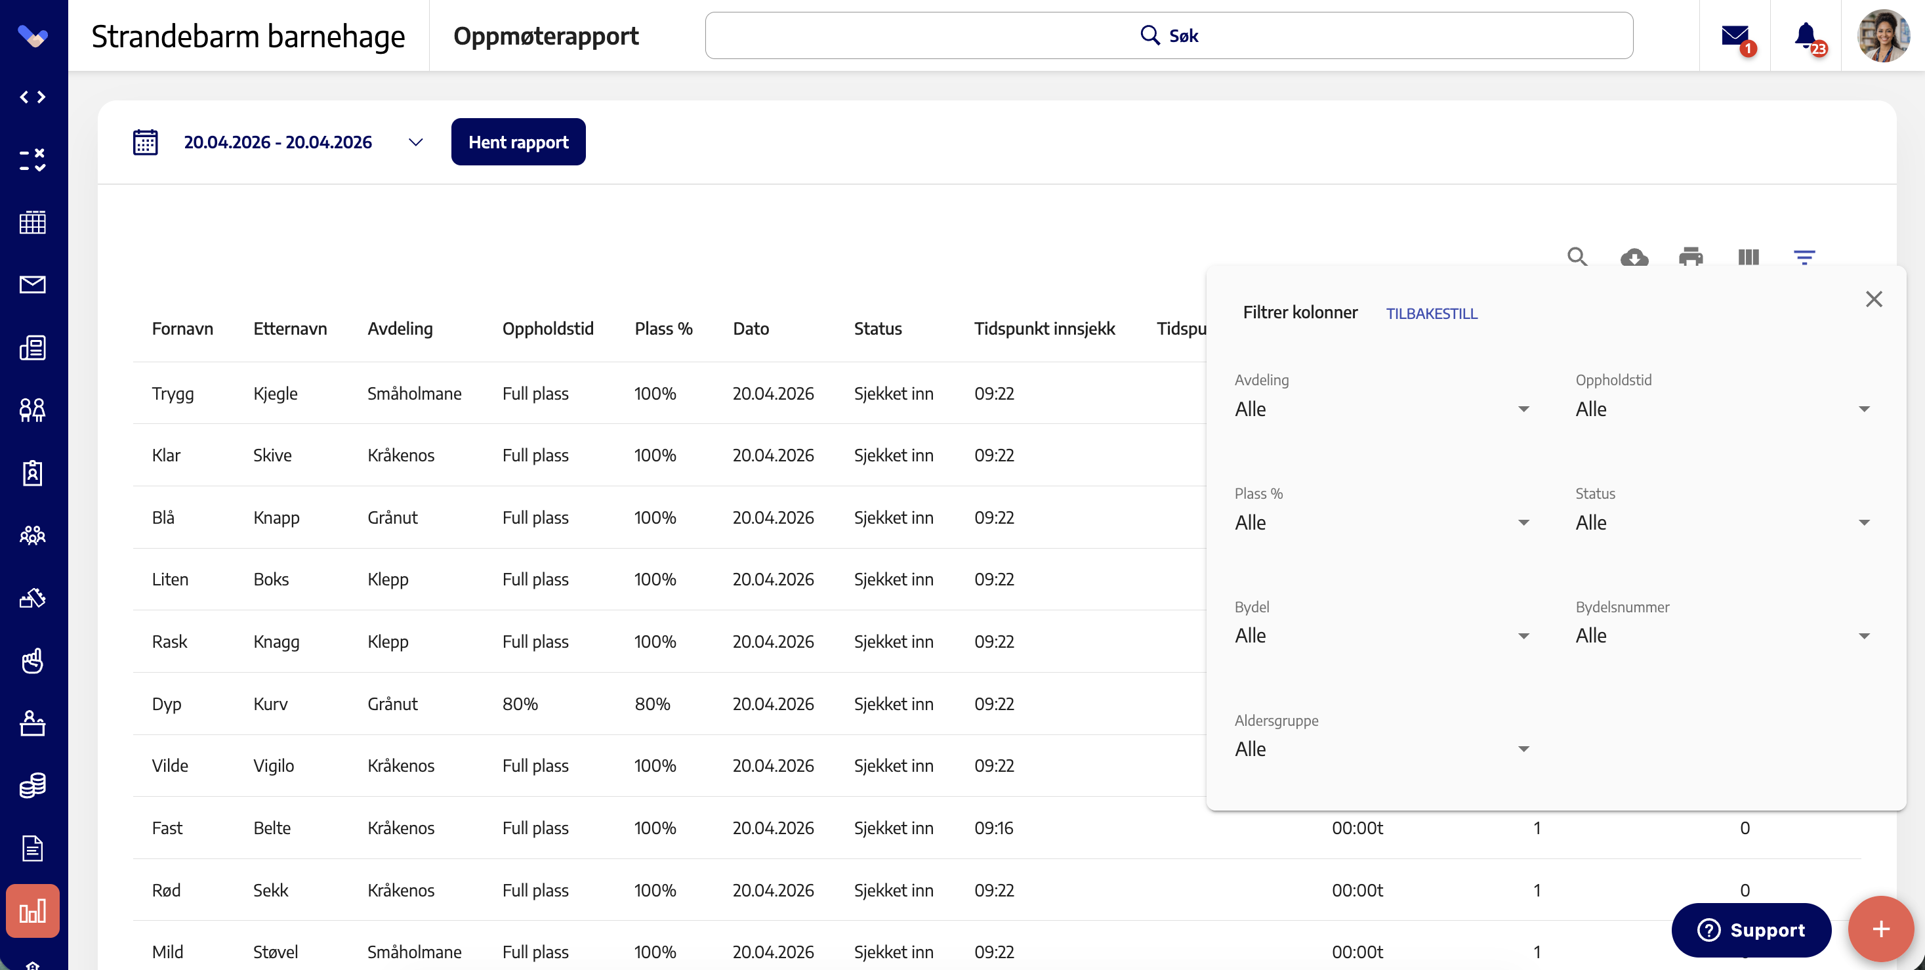Close the Filtrer kolonner panel
The height and width of the screenshot is (970, 1925).
point(1873,300)
